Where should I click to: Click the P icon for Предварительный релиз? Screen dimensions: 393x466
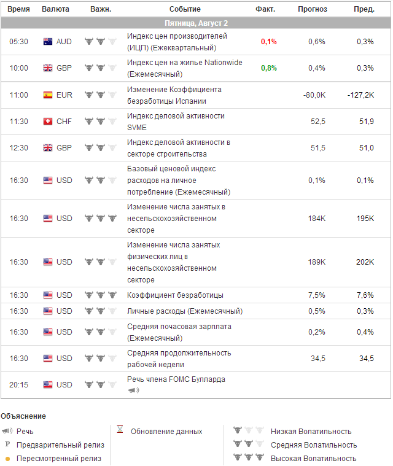coord(7,445)
